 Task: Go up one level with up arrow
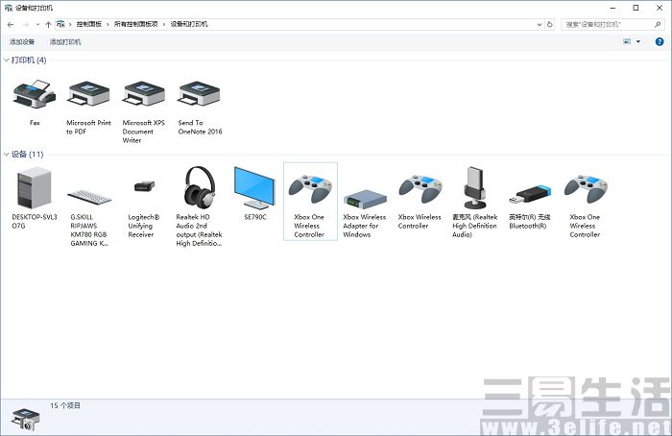[x=48, y=24]
